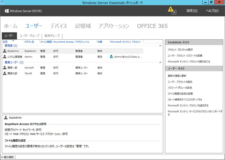Select the システム管理者 name cell
Screen dimensions: 225x160
[x=15, y=57]
